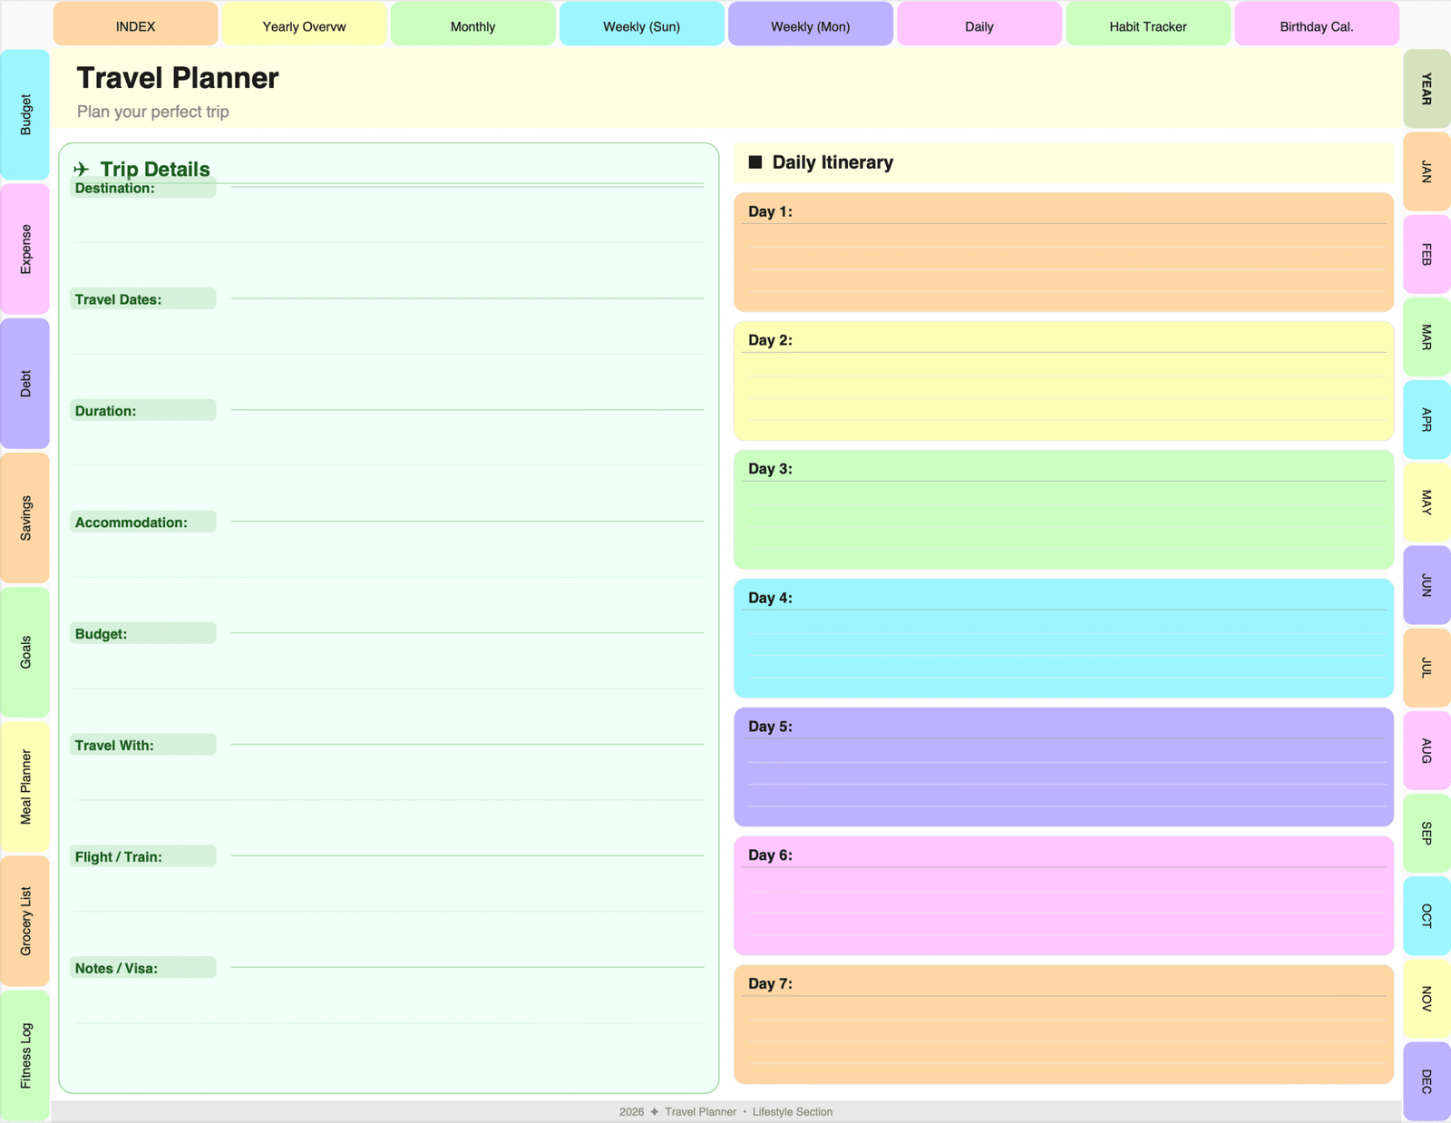Navigate to the INDEX page
1451x1123 pixels.
[134, 24]
